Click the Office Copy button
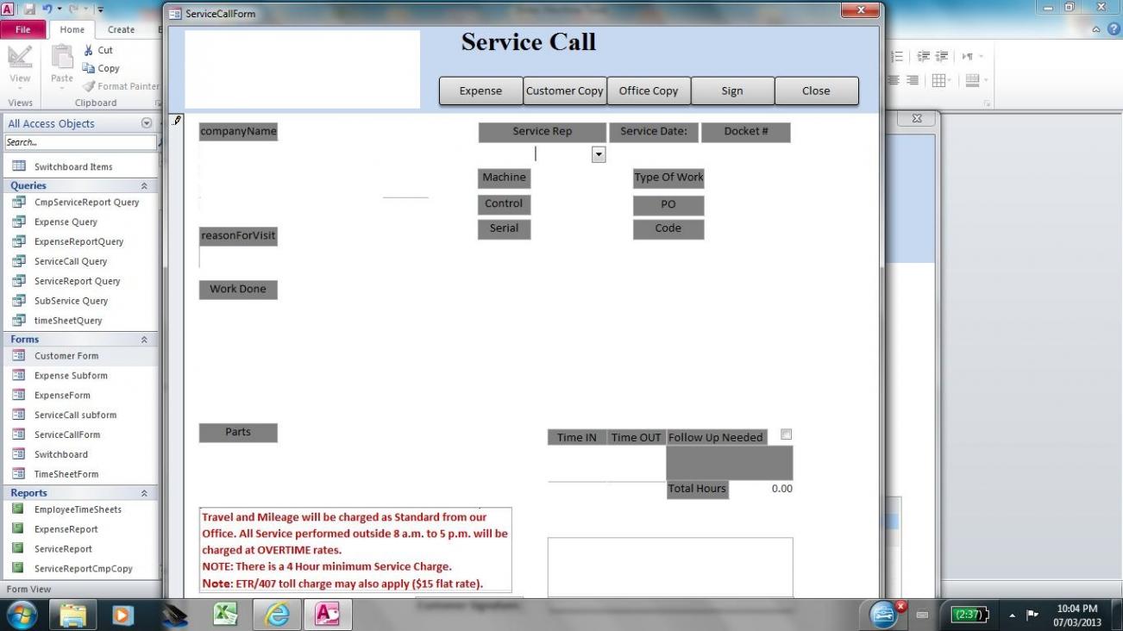This screenshot has height=631, width=1123. tap(649, 91)
